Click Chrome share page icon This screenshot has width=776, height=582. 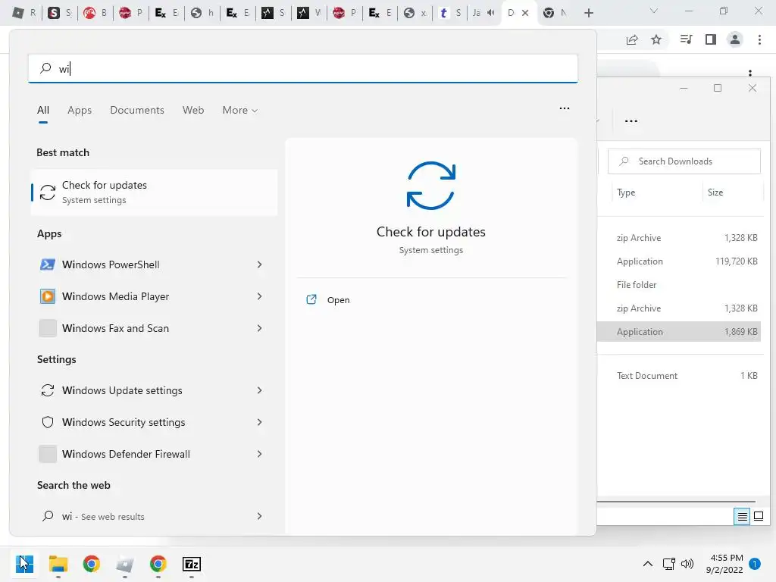[632, 39]
